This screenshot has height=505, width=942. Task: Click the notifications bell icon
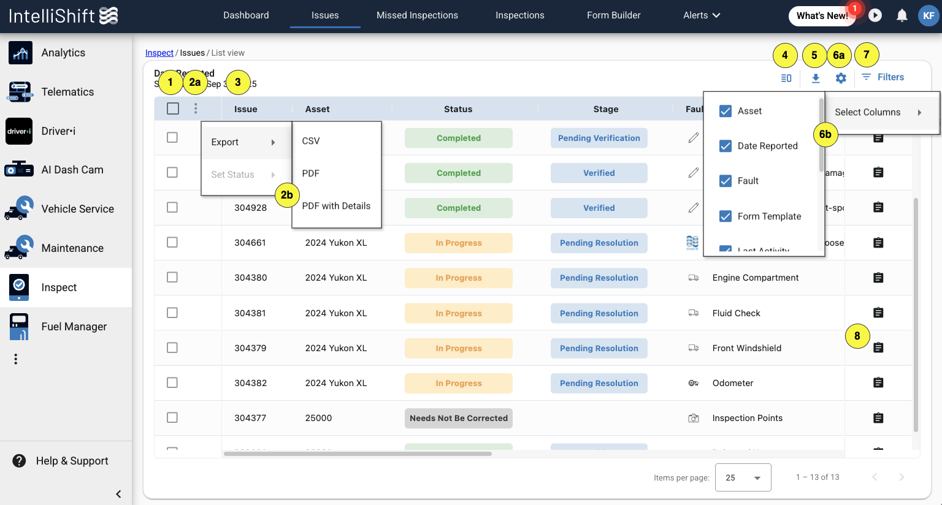click(902, 15)
